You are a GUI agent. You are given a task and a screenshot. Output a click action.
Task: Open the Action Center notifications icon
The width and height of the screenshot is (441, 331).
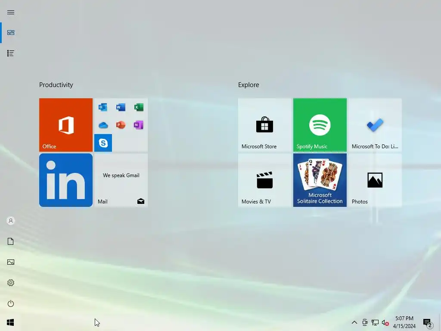click(x=428, y=322)
